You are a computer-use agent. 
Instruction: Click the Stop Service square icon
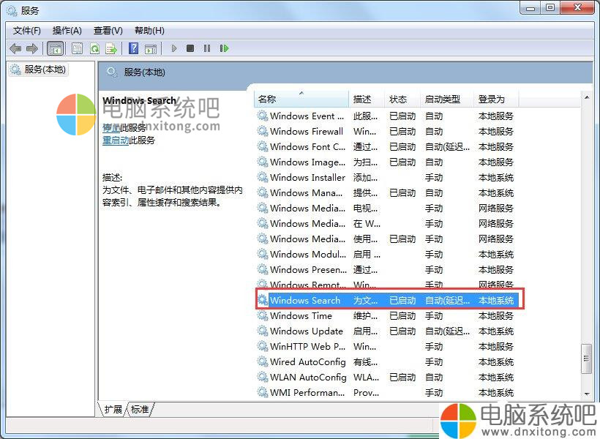[x=190, y=48]
